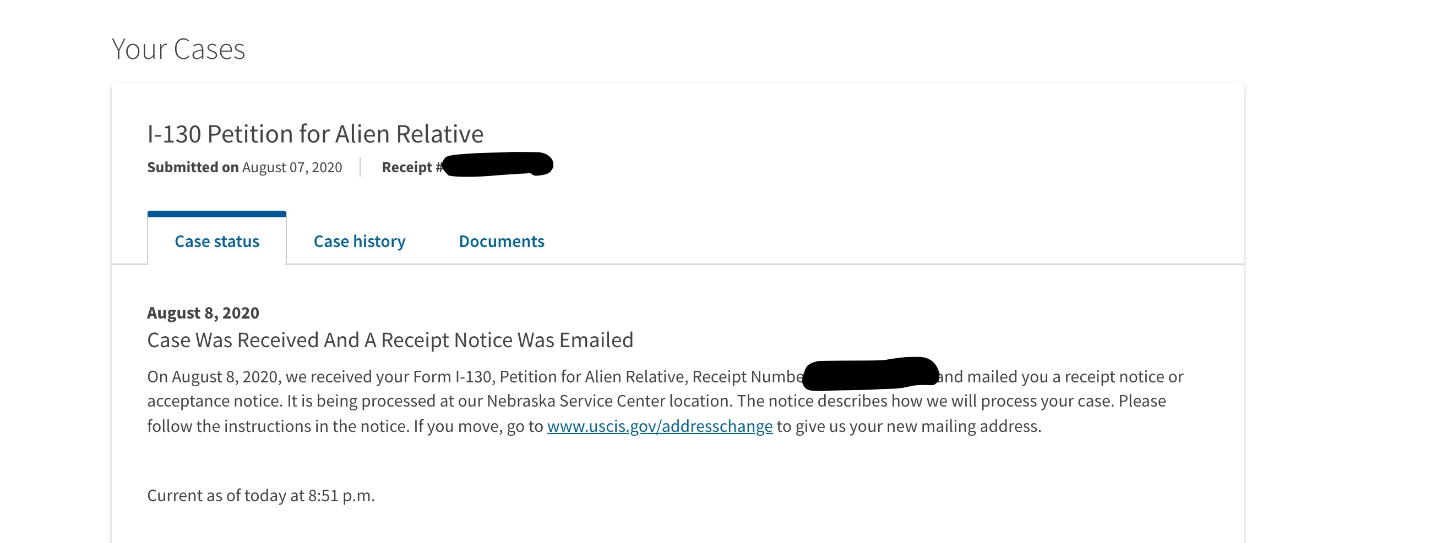Select the Case status tab
Image resolution: width=1431 pixels, height=543 pixels.
[x=216, y=241]
